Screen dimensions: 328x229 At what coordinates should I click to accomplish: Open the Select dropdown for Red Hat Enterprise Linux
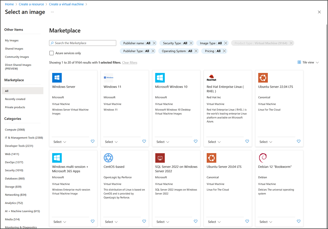[x=214, y=142]
